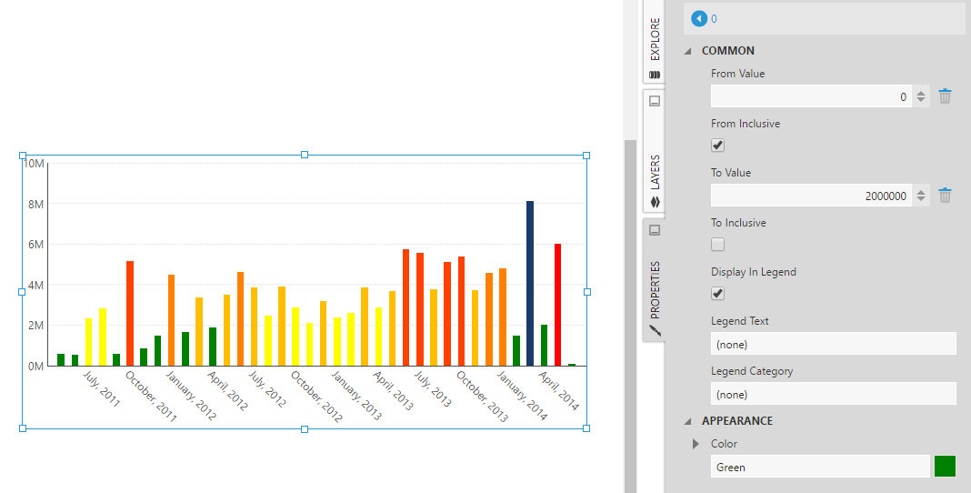Click the dock icon above PROPERTIES tab

tap(654, 230)
